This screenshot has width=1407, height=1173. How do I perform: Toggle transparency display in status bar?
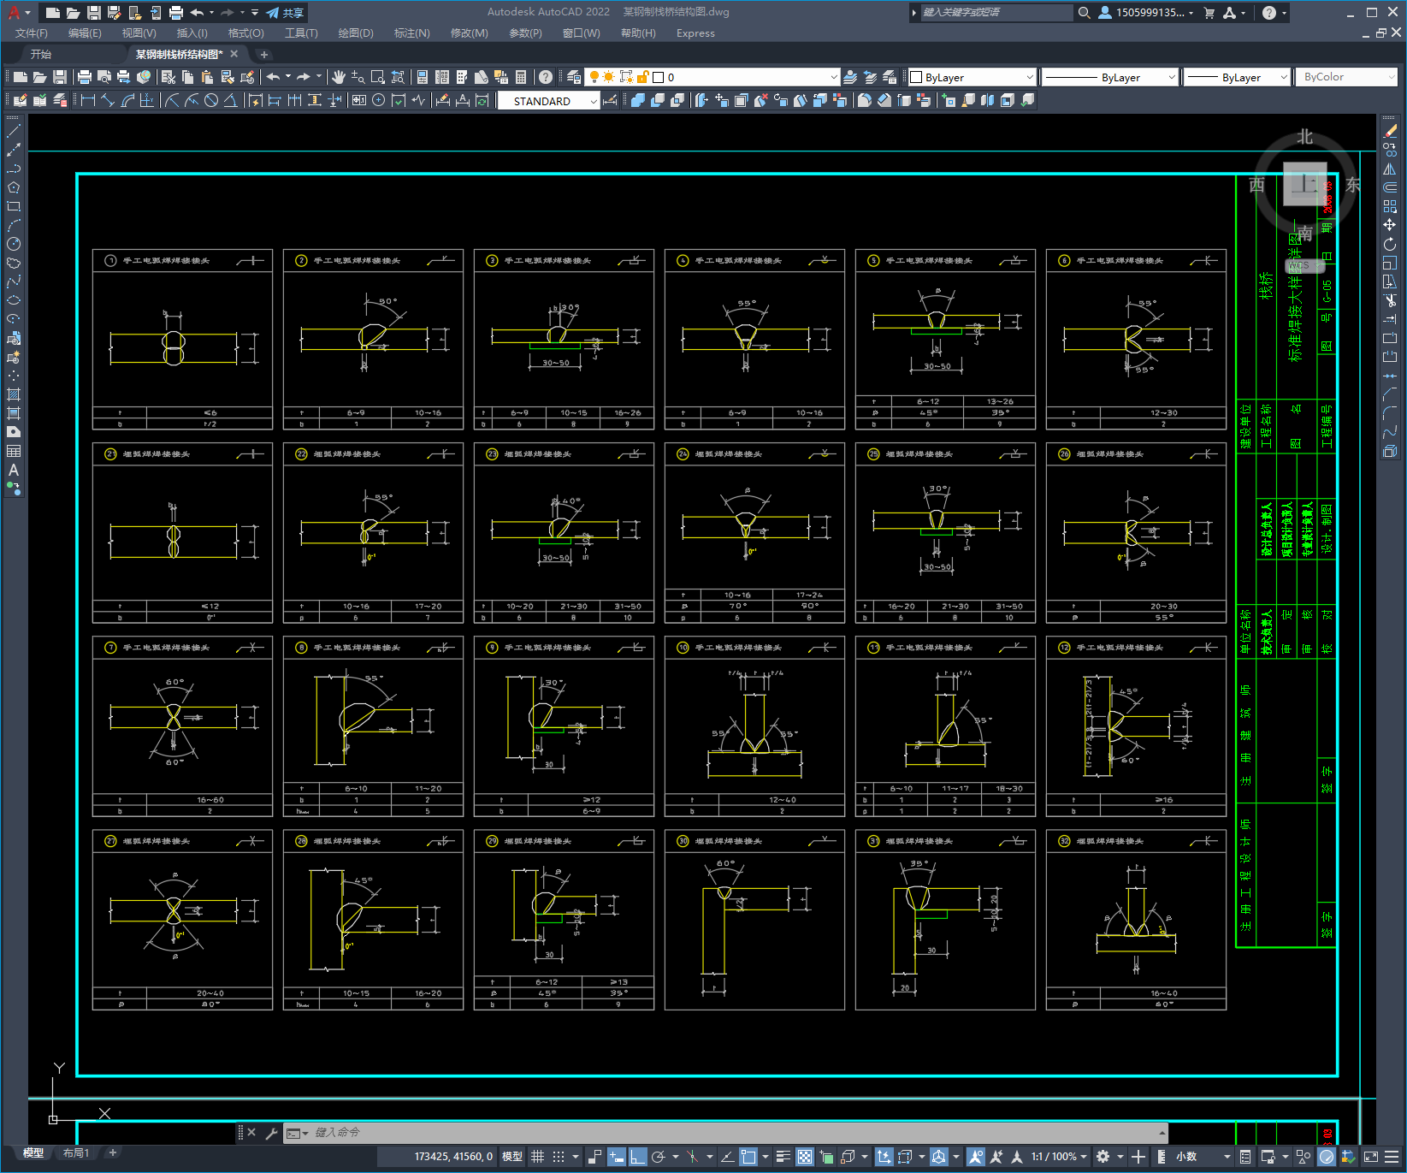pos(805,1157)
